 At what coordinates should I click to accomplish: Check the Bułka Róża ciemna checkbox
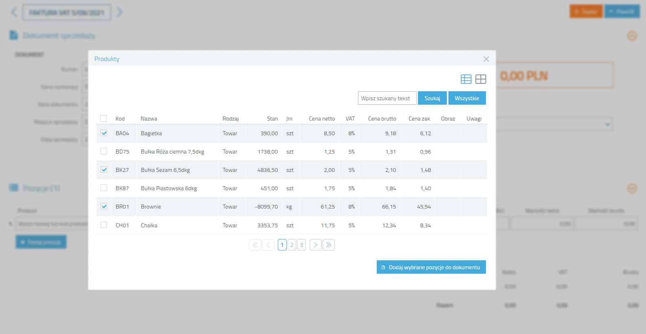(x=104, y=151)
